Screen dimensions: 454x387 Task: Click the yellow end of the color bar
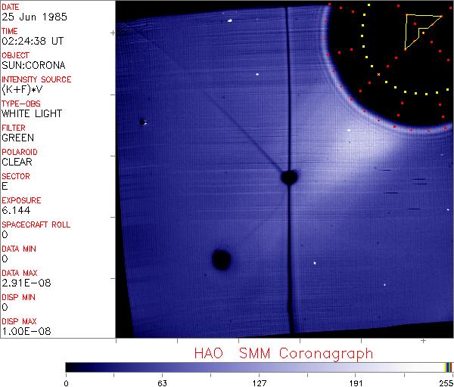coord(447,367)
